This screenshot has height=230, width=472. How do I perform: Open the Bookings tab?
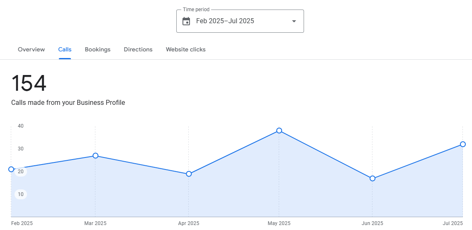(97, 50)
